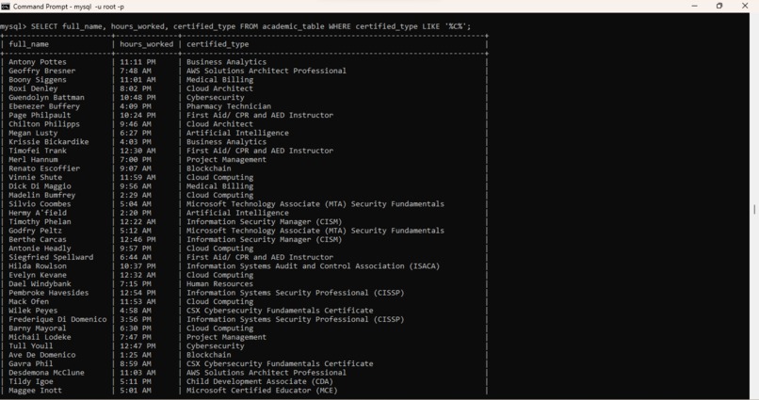759x400 pixels.
Task: Click the name Antony Pottes
Action: coord(38,62)
